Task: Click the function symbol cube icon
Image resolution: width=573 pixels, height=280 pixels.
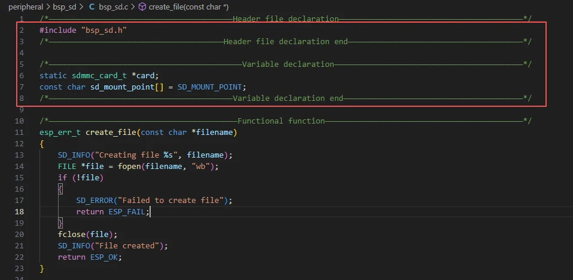Action: pyautogui.click(x=142, y=7)
